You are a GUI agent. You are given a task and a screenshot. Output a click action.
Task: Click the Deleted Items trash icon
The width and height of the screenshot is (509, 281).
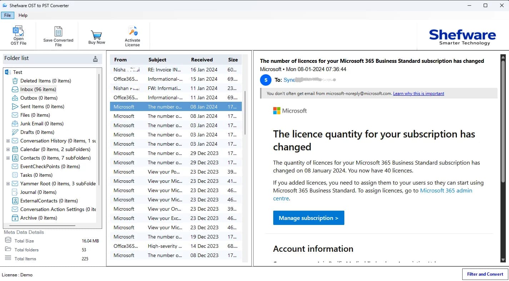(15, 81)
